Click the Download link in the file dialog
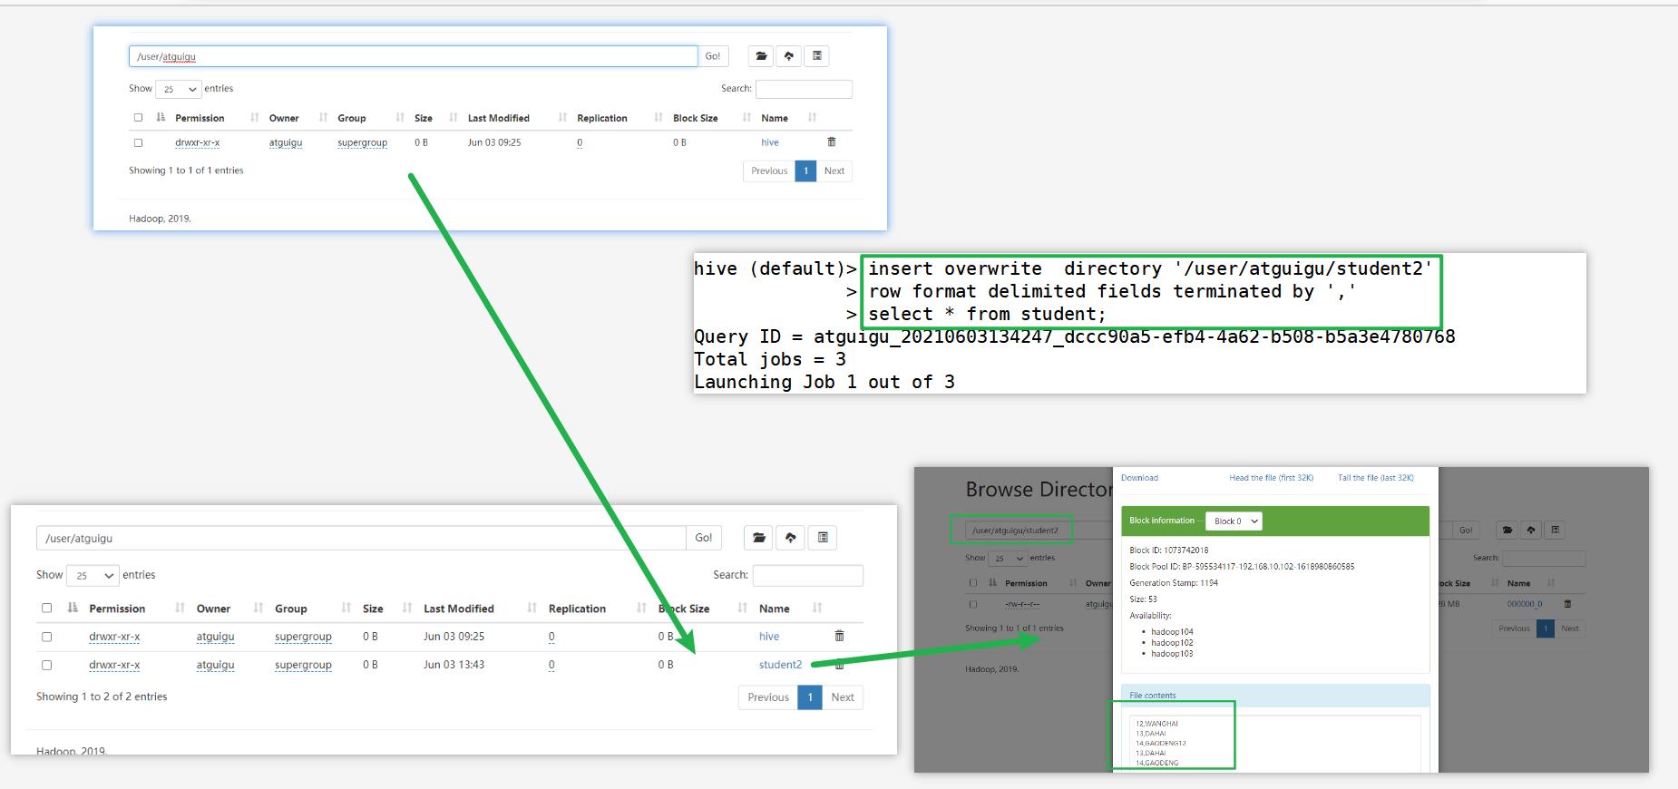 point(1139,478)
